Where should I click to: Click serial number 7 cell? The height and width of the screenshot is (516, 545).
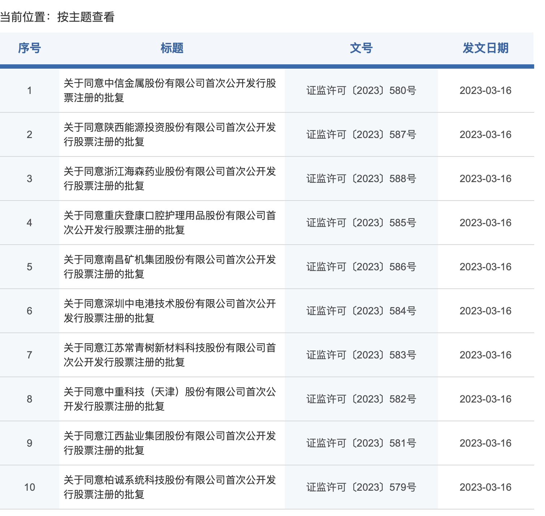click(30, 355)
